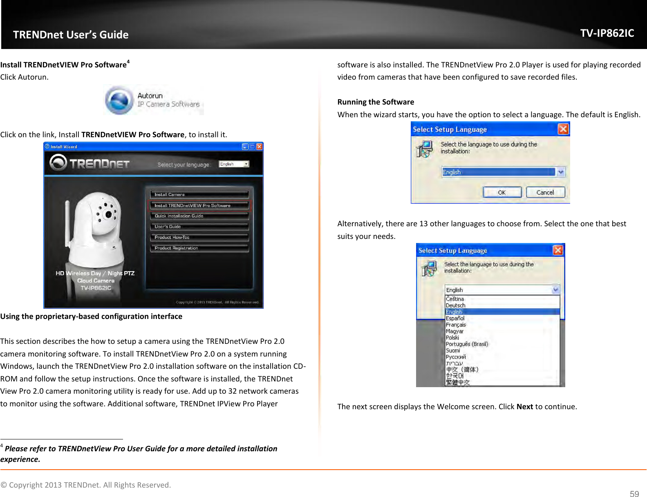Collapse the open language list arrow in the second dialog
The width and height of the screenshot is (647, 497).
[556, 290]
